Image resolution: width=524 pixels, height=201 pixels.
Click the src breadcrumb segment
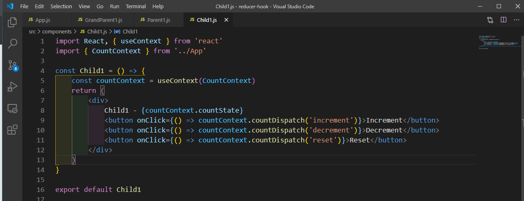tap(32, 31)
